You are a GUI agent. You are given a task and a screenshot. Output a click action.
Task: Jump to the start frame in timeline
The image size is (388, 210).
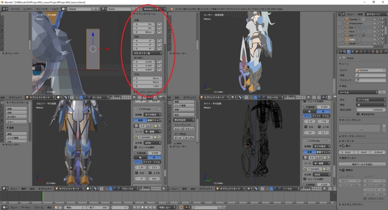pos(135,207)
